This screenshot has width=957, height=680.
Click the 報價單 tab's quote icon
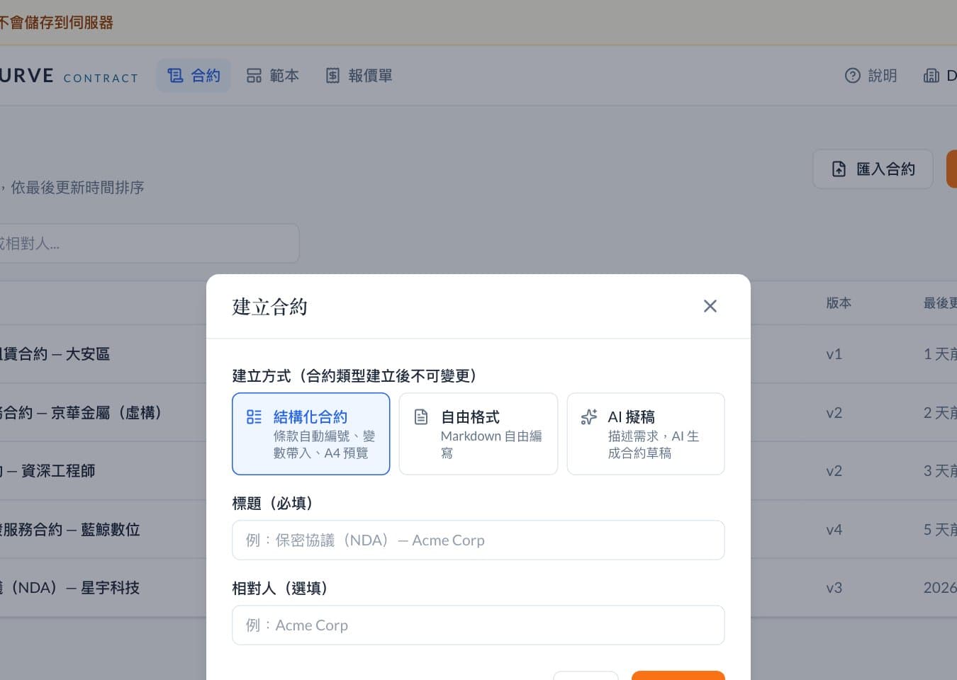pyautogui.click(x=332, y=75)
